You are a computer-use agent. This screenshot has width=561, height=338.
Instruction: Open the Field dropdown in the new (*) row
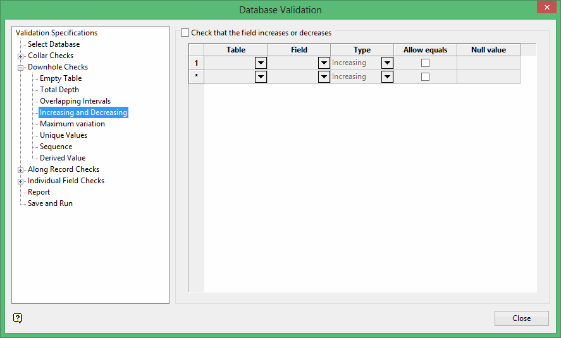pos(324,77)
